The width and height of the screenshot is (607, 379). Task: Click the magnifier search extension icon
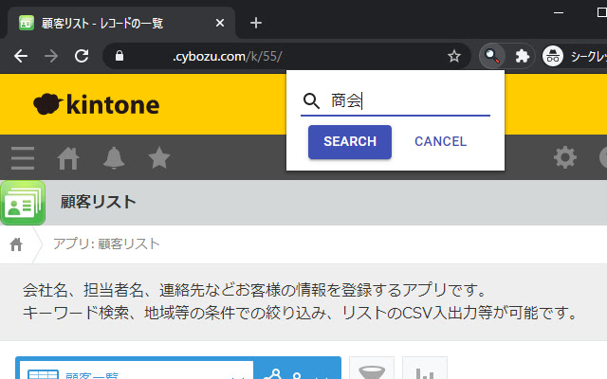point(492,57)
